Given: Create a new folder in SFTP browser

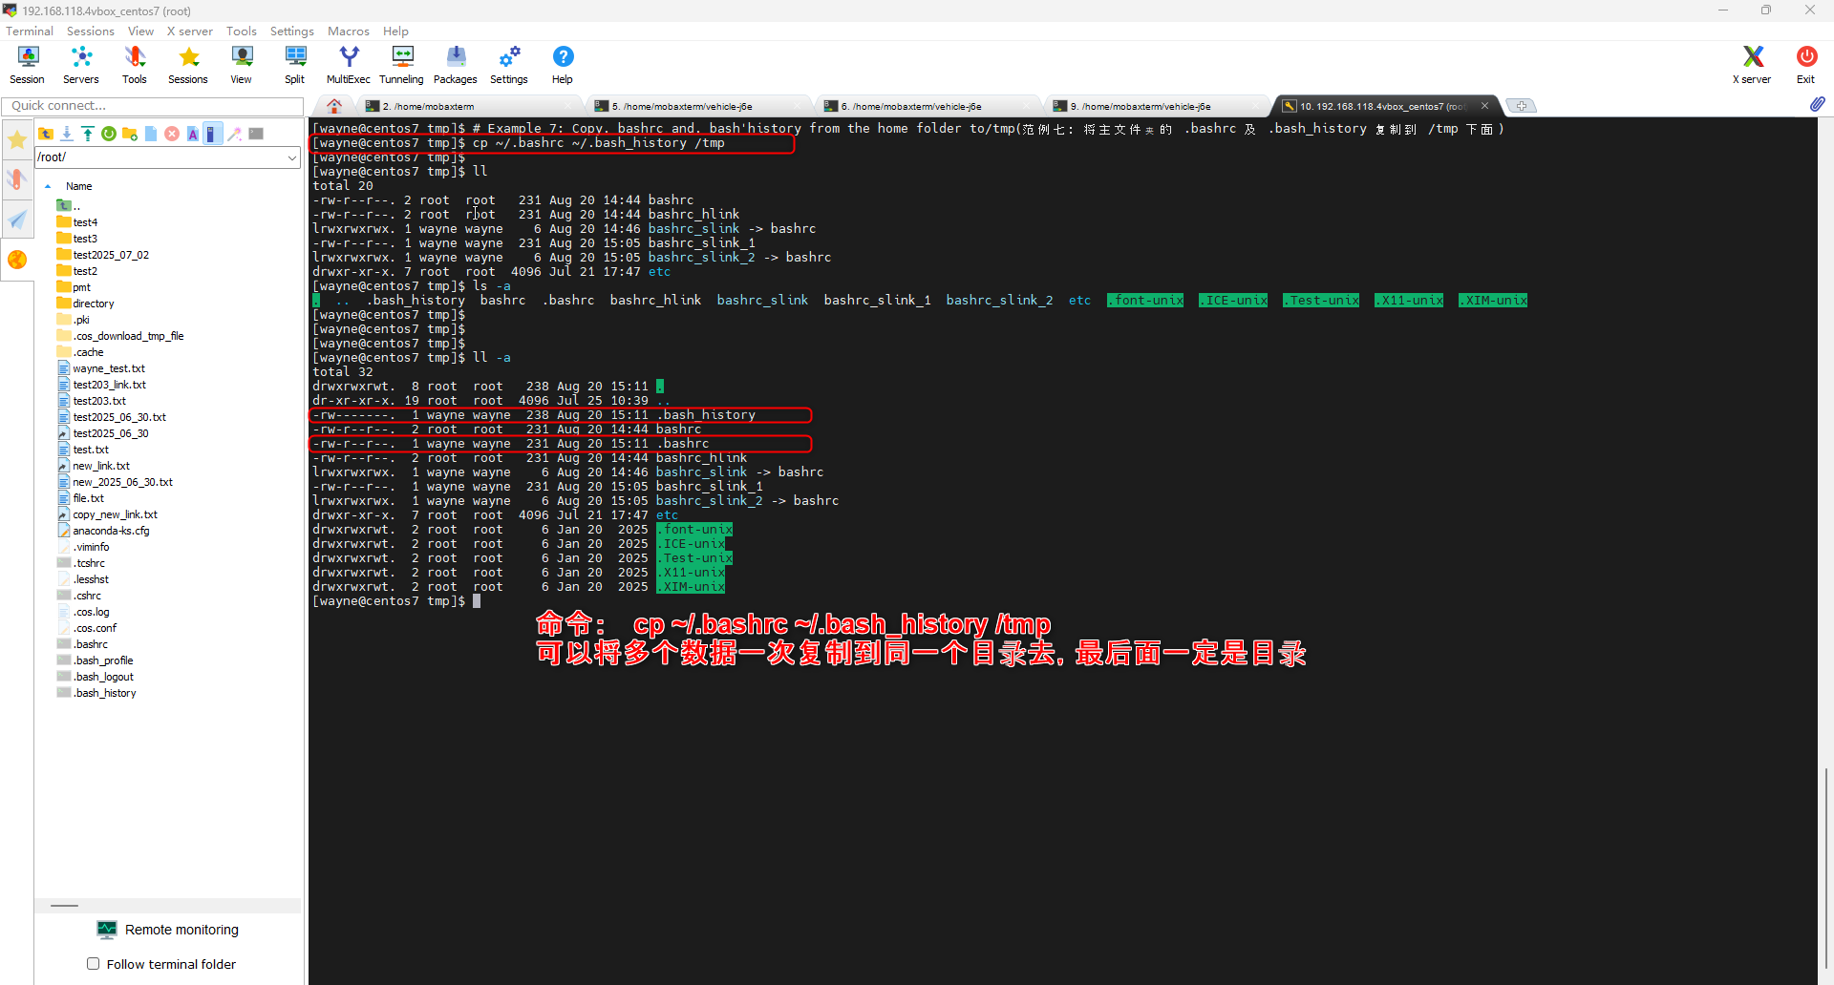Looking at the screenshot, I should [130, 134].
